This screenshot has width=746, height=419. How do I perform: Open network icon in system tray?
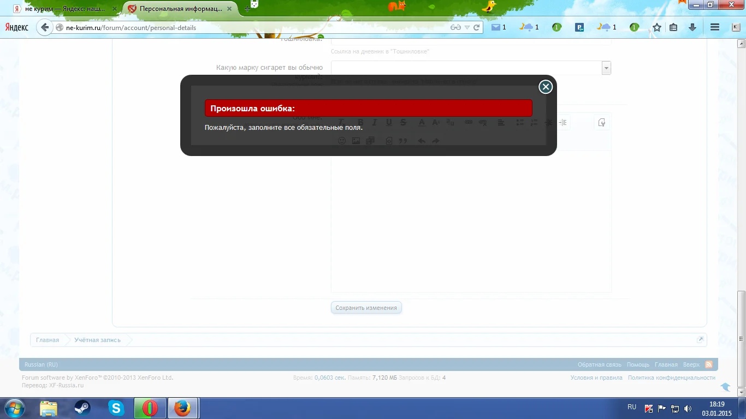(675, 408)
